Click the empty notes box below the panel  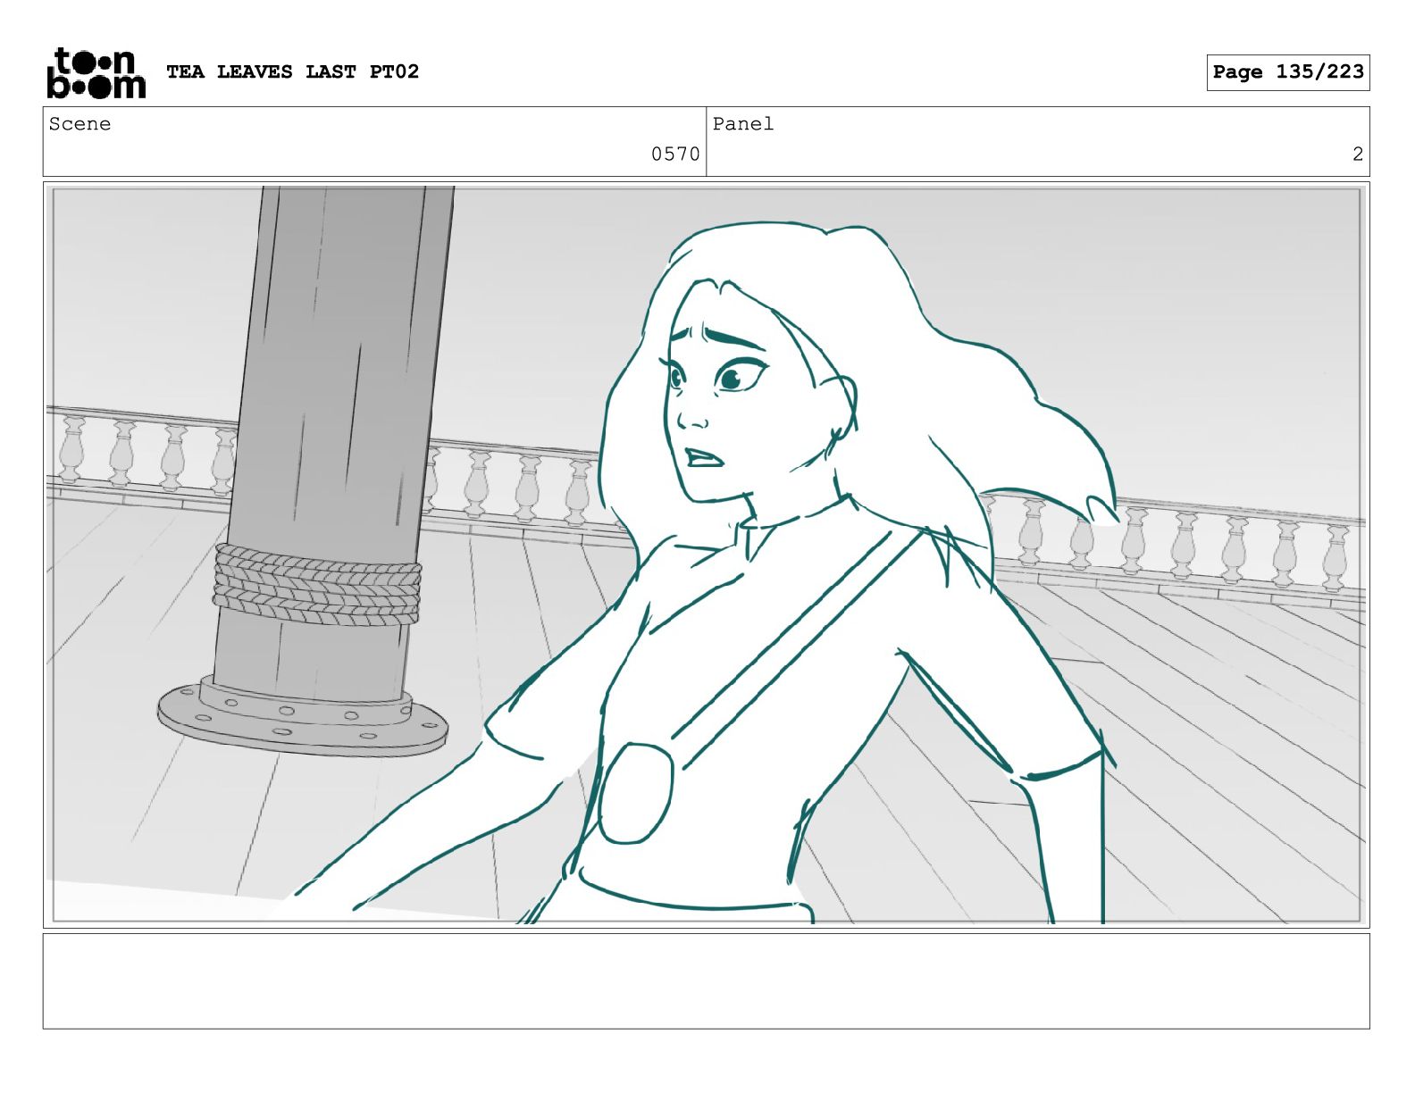pos(706,980)
